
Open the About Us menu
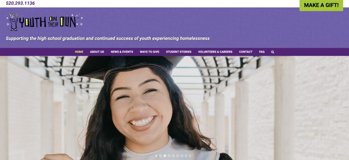pyautogui.click(x=97, y=52)
